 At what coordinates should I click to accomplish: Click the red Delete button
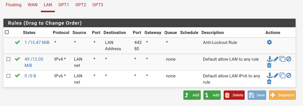click(x=234, y=95)
